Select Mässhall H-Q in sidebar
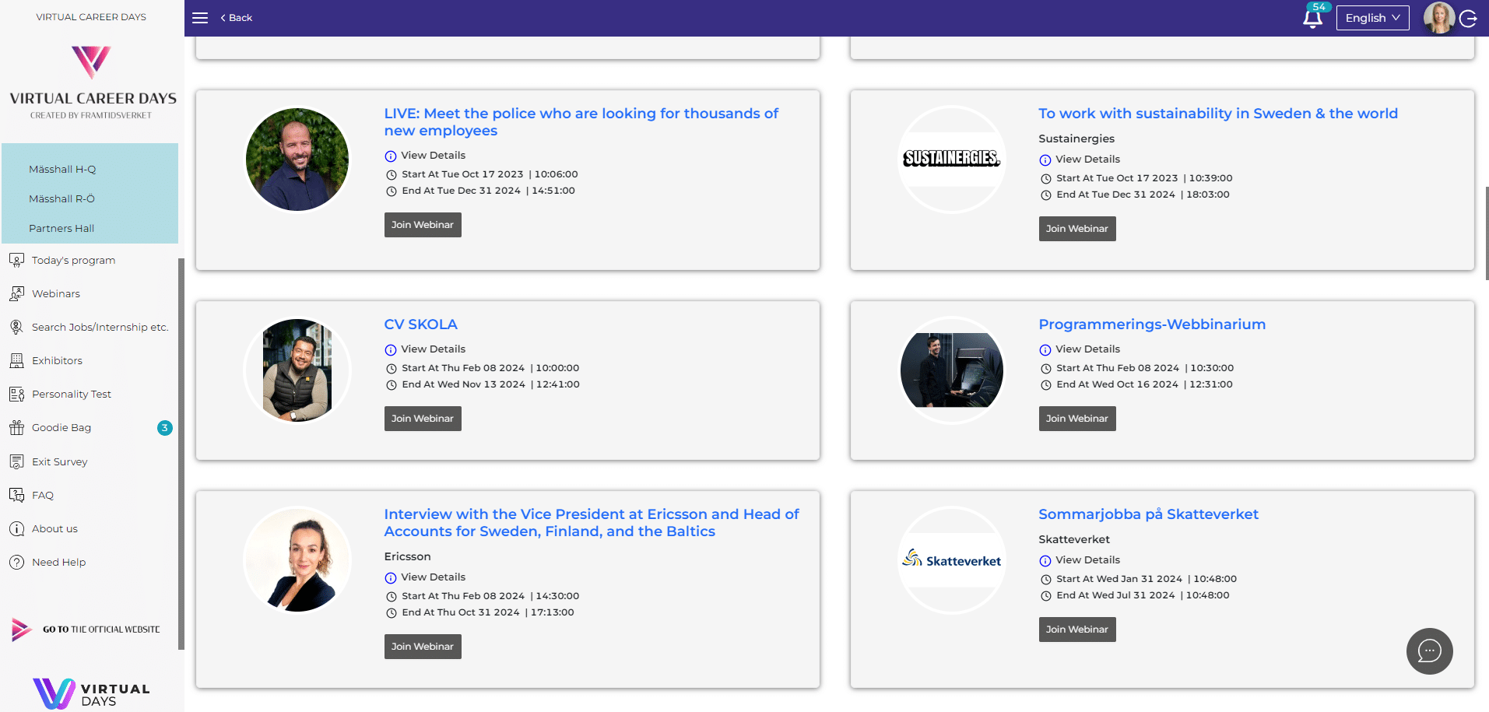Screen dimensions: 1489x712 click(62, 169)
